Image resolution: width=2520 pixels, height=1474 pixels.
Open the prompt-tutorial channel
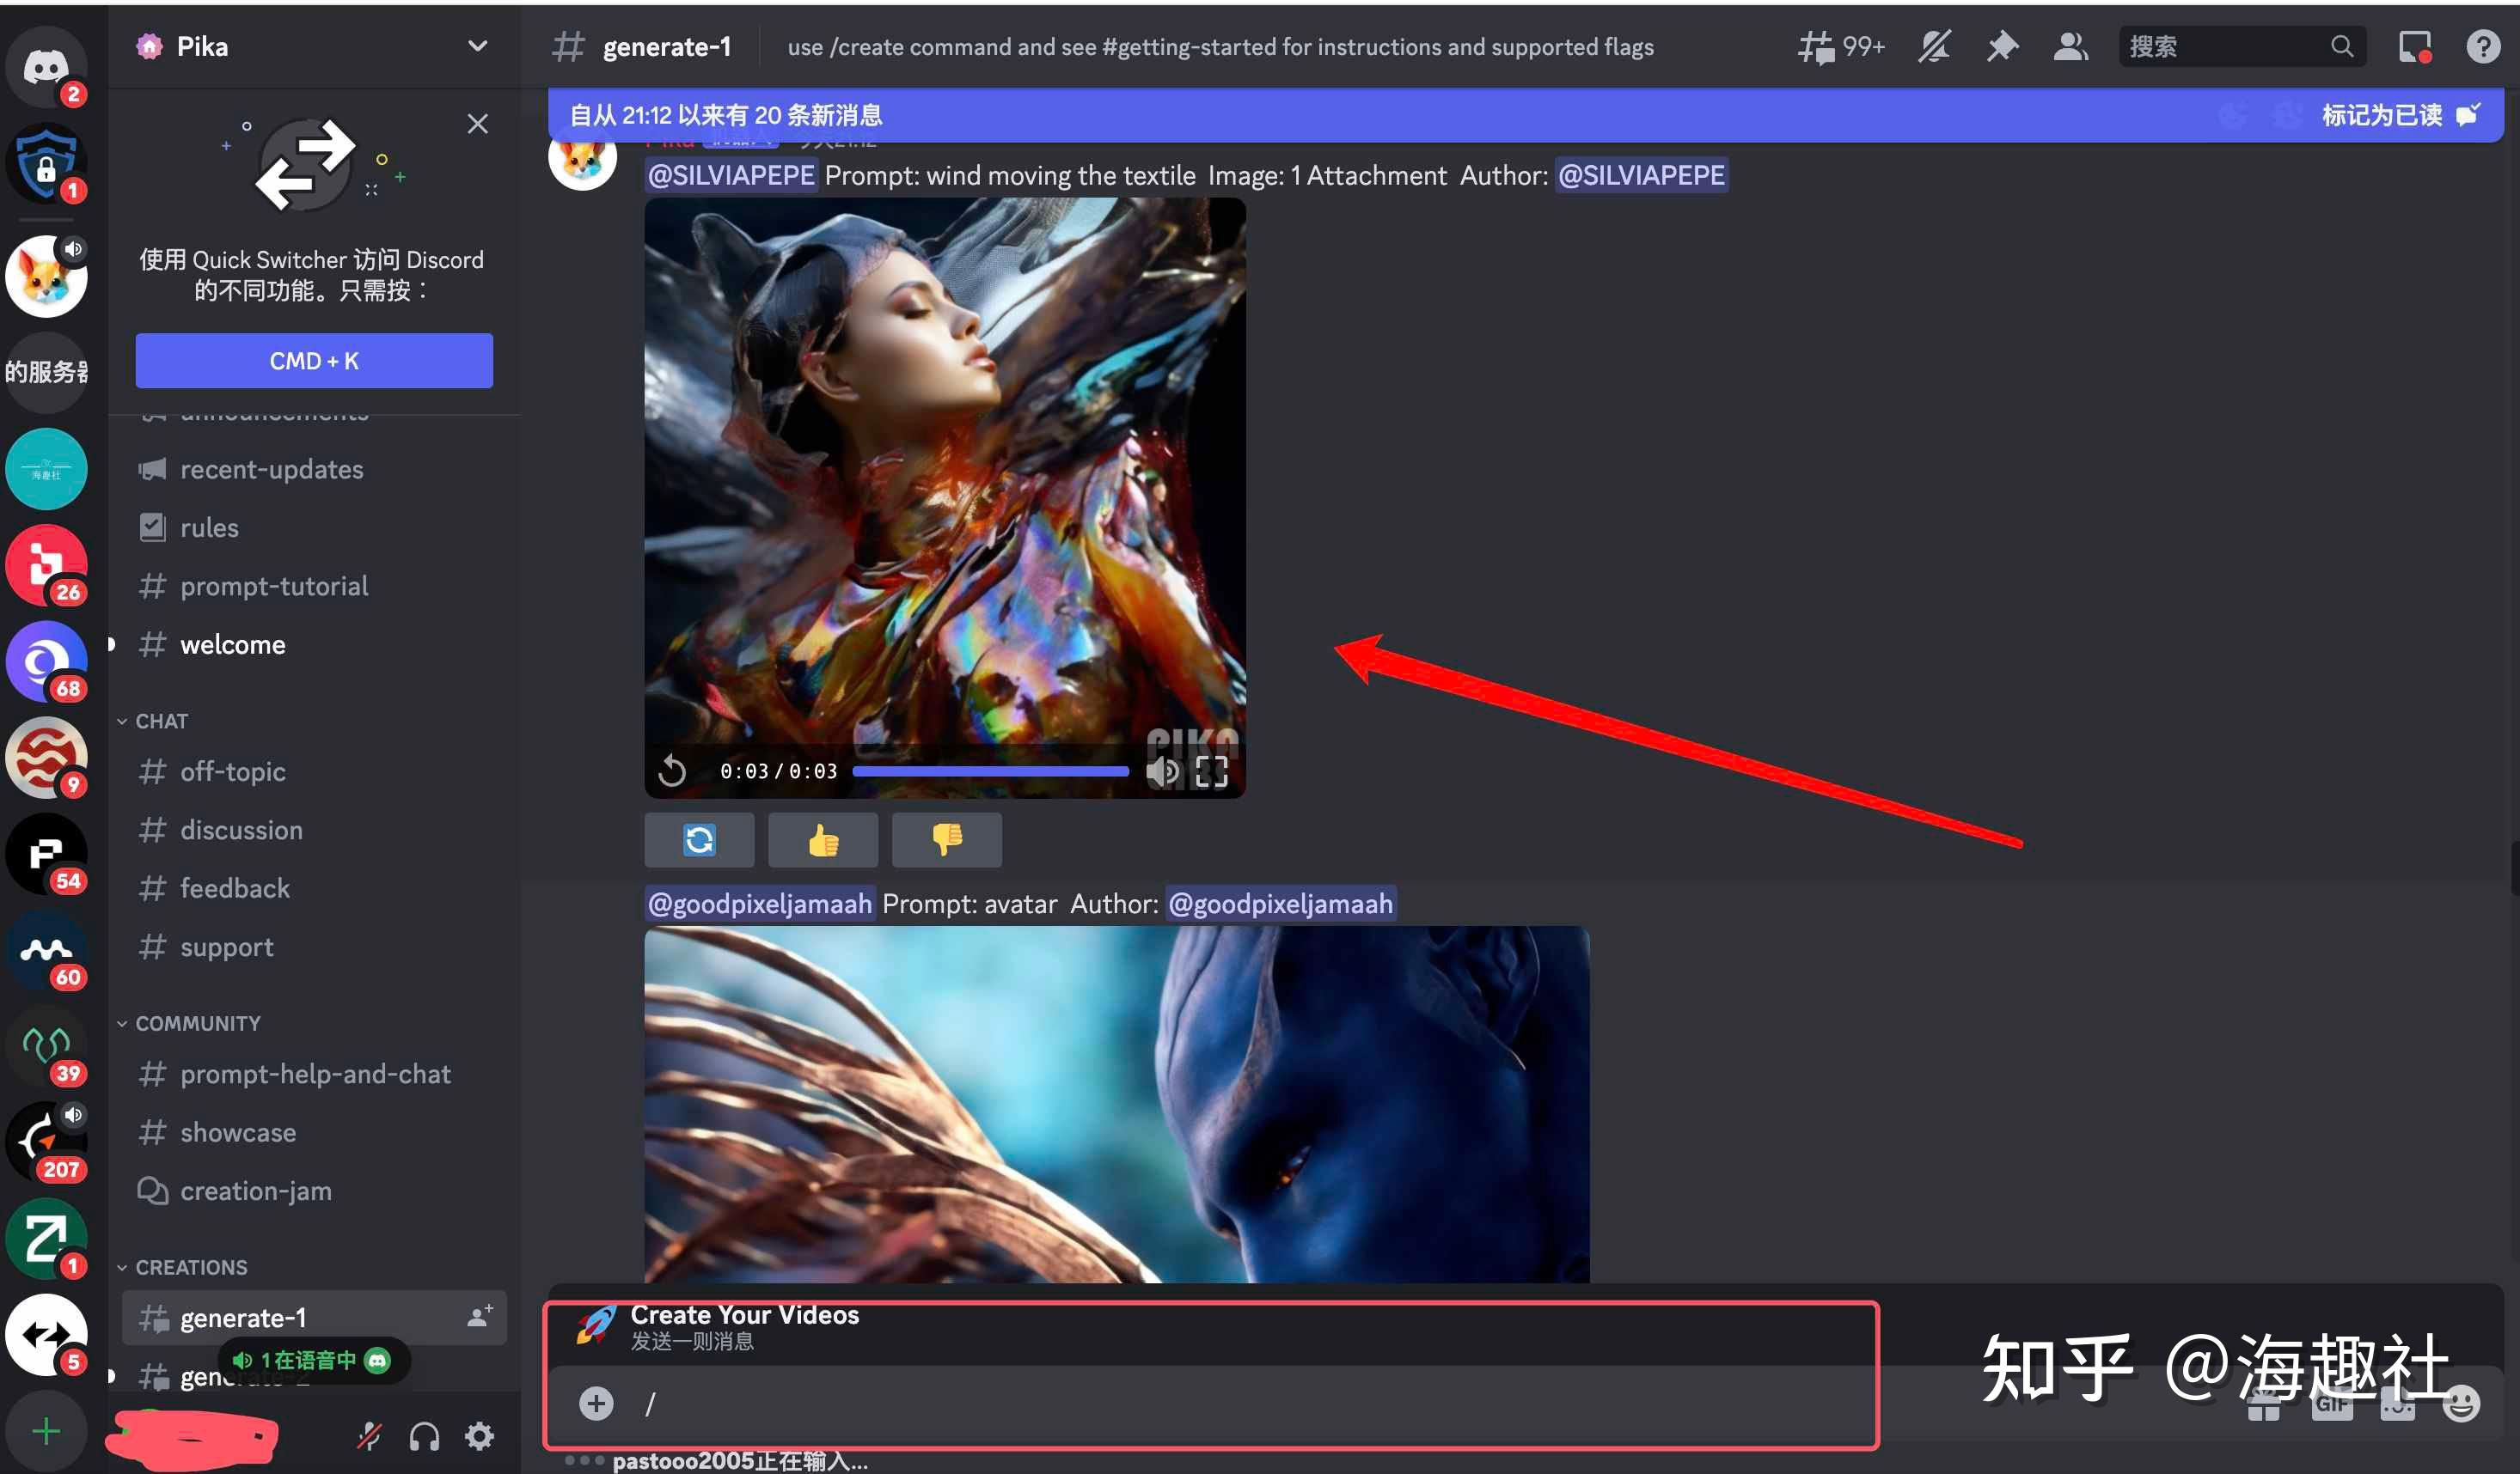pos(273,586)
